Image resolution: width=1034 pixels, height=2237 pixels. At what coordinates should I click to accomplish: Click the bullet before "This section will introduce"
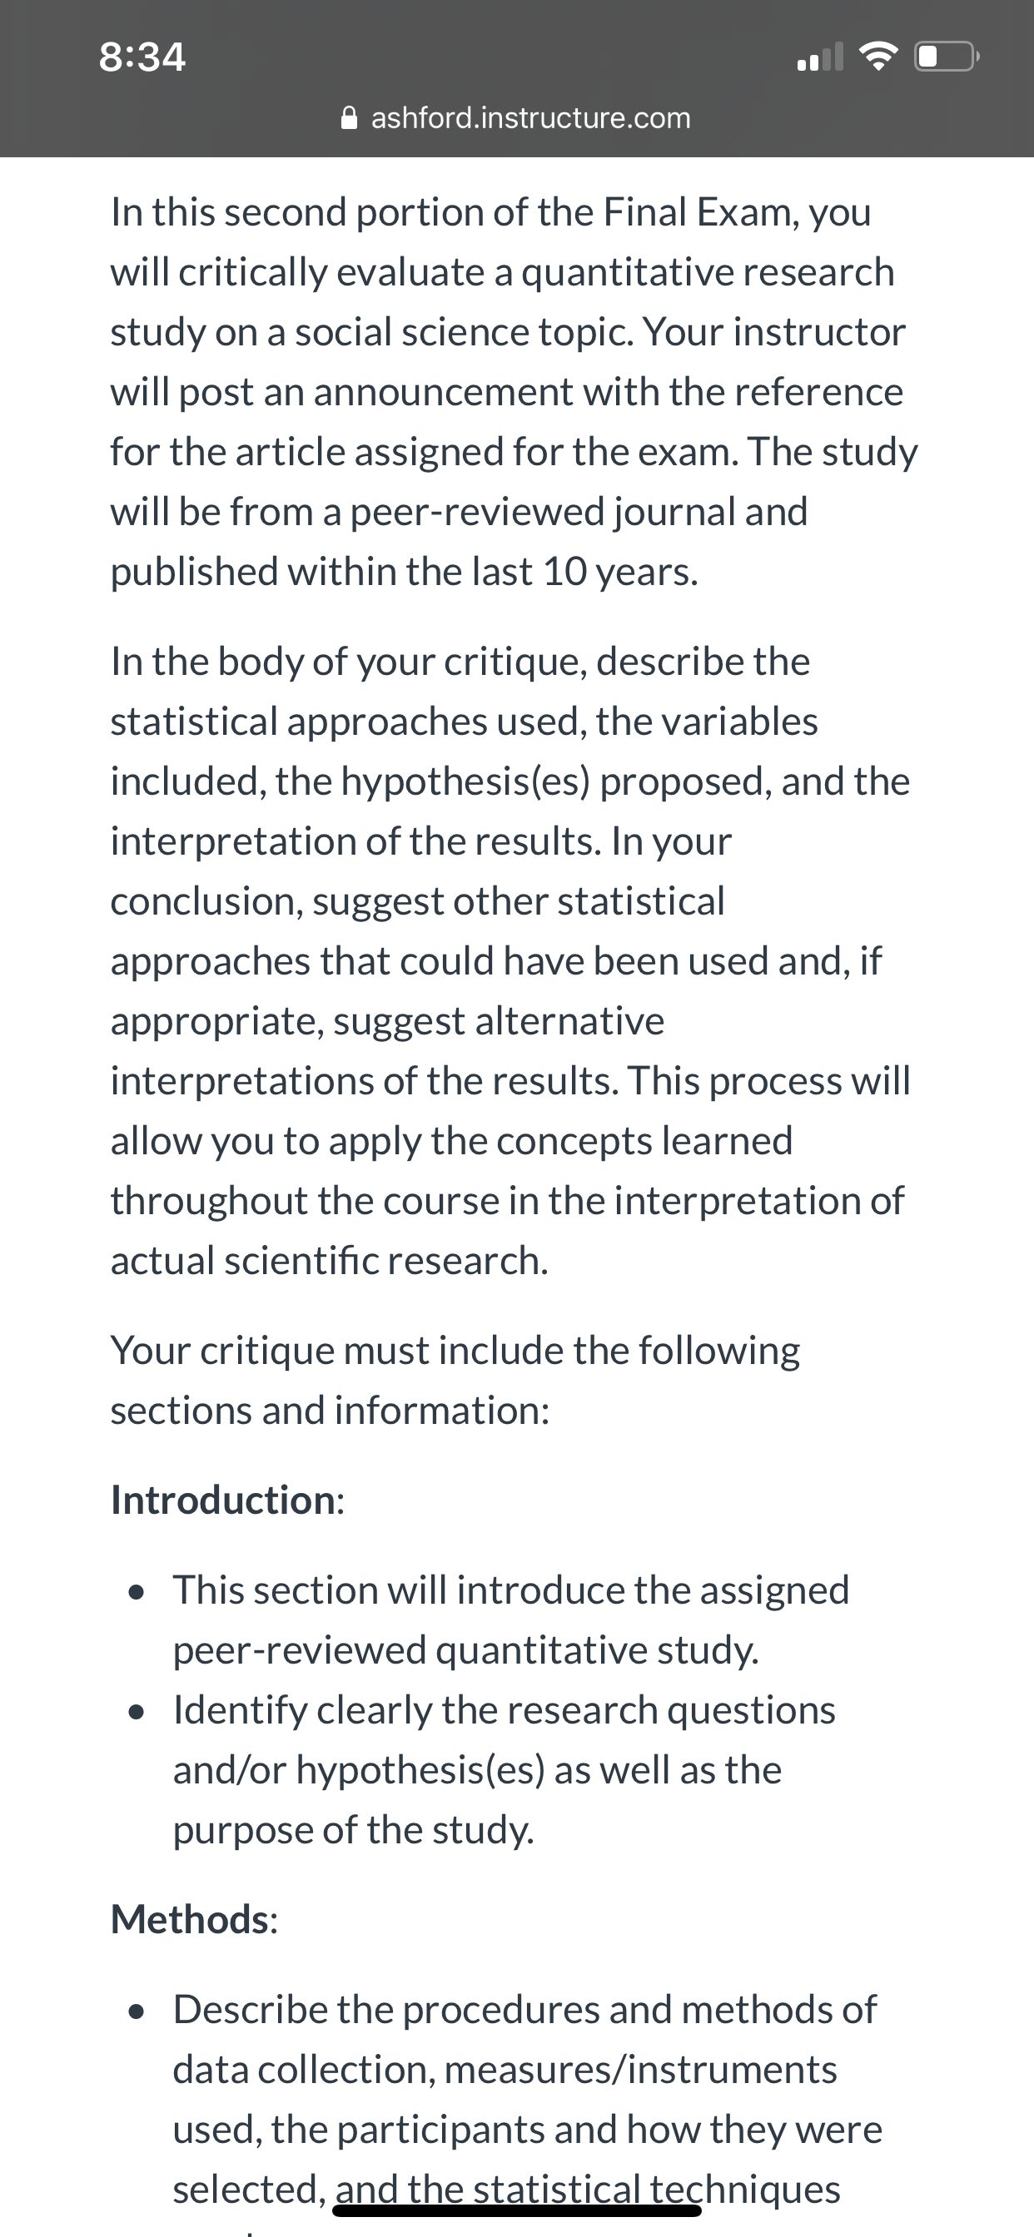135,1593
